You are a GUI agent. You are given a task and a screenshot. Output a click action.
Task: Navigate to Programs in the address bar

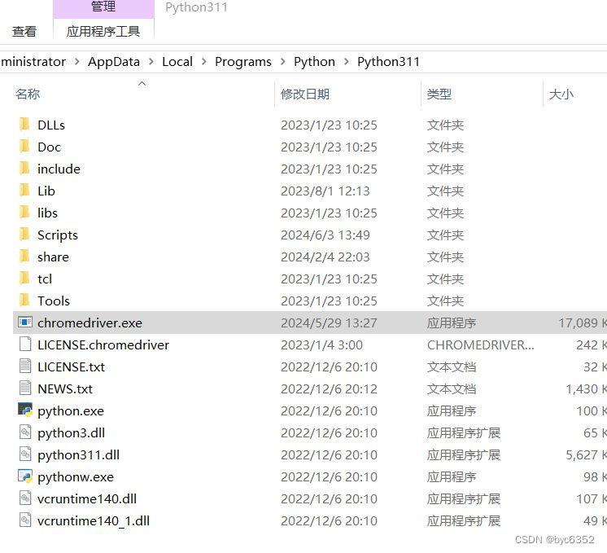click(x=243, y=62)
